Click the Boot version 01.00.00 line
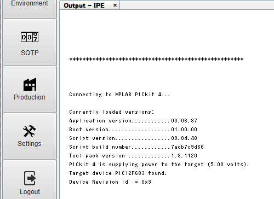 point(133,129)
